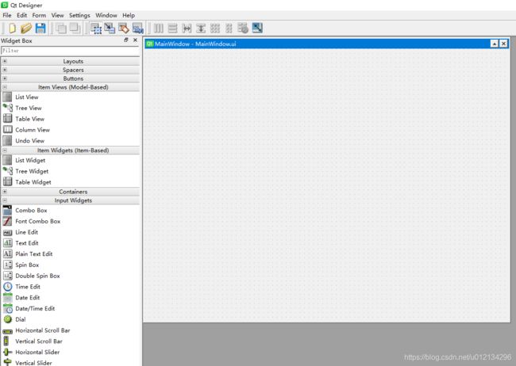
Task: Apply Lay Out in a Form Layout icon
Action: 229,29
